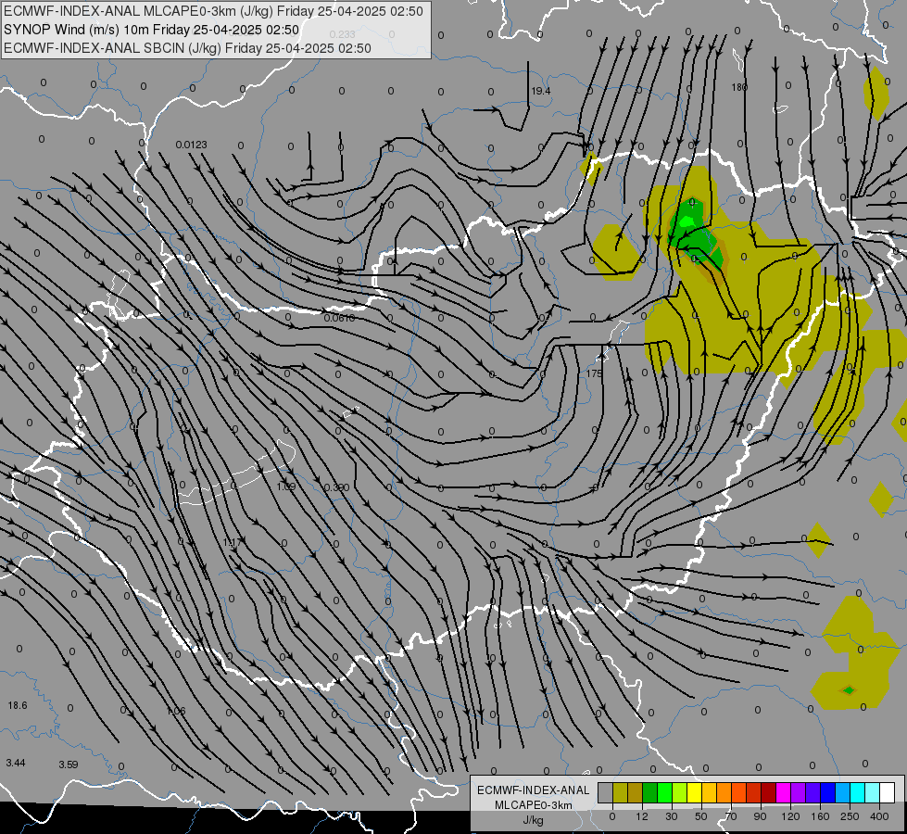Click the bright green legend swatch
This screenshot has width=907, height=834.
coord(664,792)
